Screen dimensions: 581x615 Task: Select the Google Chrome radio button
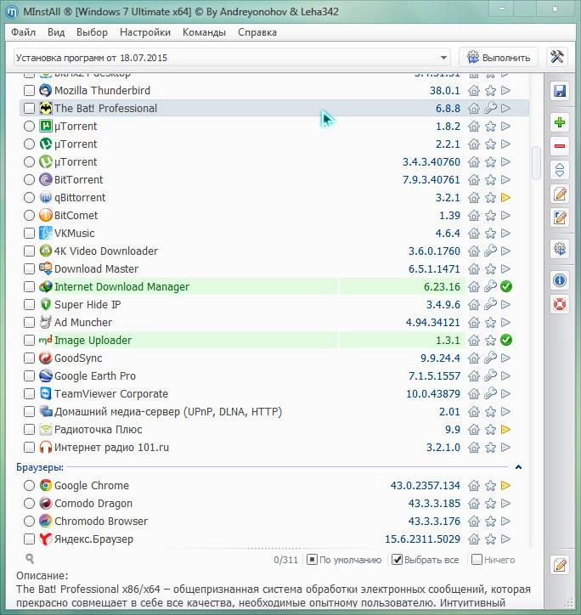point(29,486)
